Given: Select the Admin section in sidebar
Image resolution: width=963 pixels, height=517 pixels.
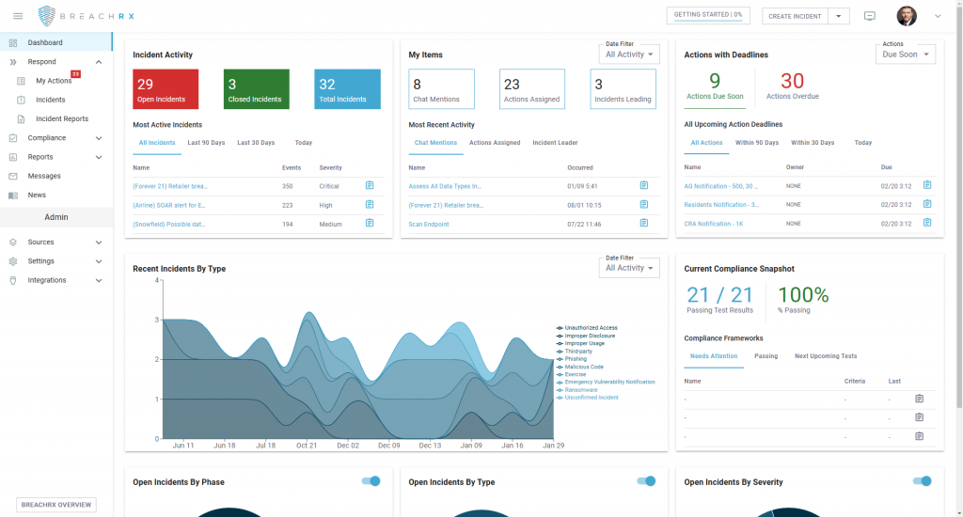Looking at the screenshot, I should click(x=56, y=217).
